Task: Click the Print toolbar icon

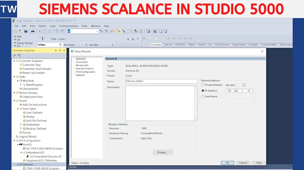Action: coord(33,31)
